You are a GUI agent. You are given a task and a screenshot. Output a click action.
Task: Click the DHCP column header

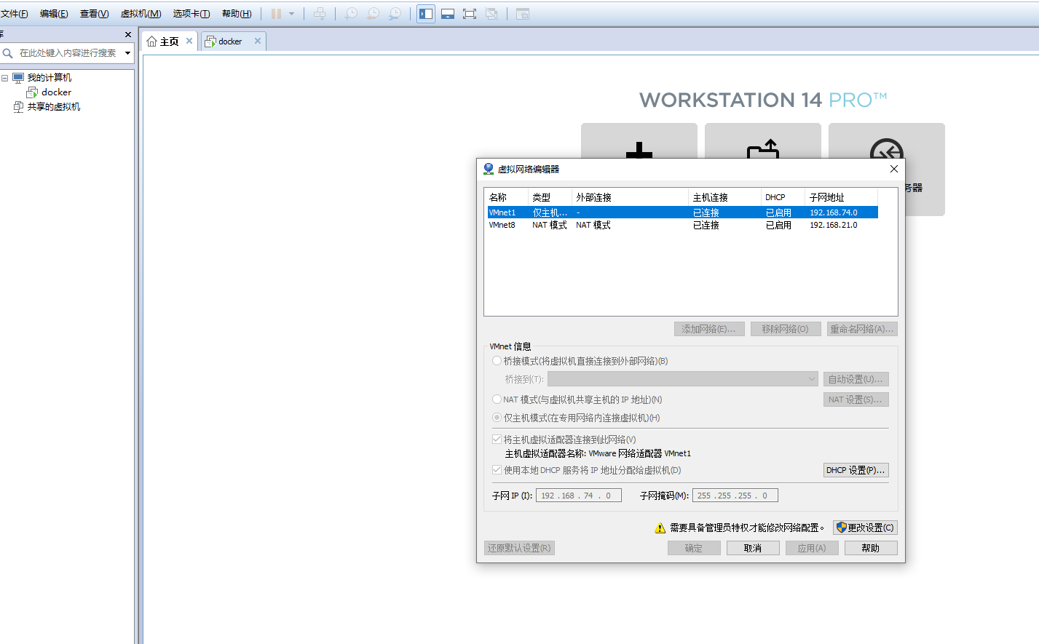[783, 197]
